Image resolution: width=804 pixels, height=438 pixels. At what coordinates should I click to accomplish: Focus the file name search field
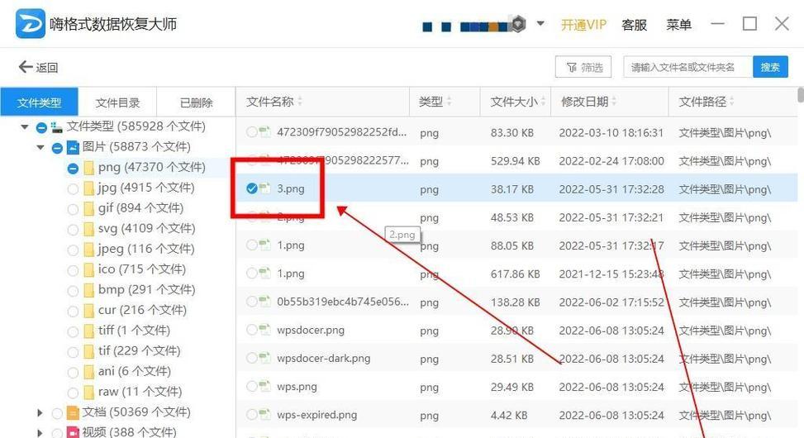(x=688, y=67)
